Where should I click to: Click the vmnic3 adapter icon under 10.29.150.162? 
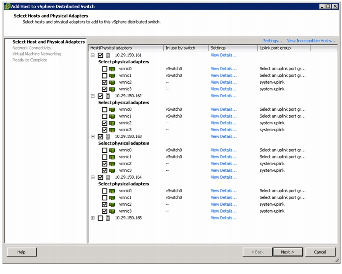click(112, 130)
